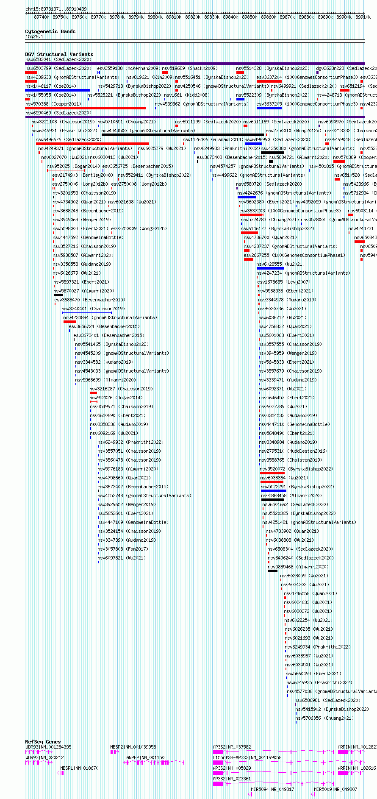Image resolution: width=377 pixels, height=799 pixels.
Task: Click the nsv4239633 gnomAD variant label
Action: click(x=72, y=77)
